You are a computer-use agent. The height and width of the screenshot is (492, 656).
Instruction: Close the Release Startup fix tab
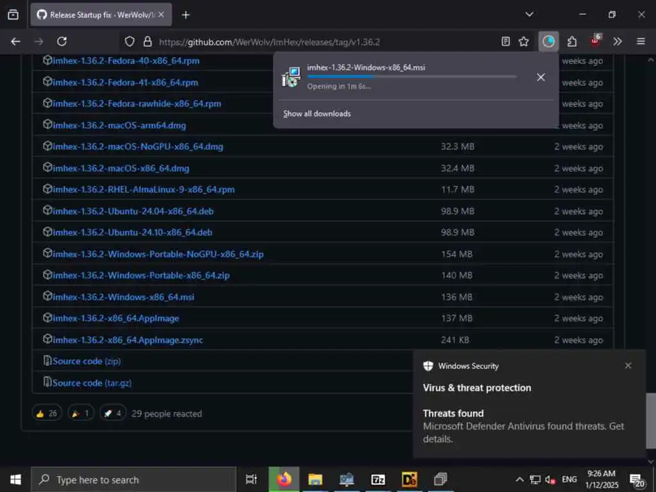(161, 15)
